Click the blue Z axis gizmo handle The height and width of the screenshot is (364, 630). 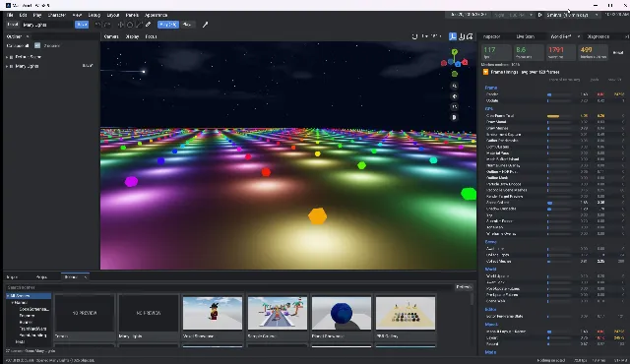pyautogui.click(x=458, y=64)
